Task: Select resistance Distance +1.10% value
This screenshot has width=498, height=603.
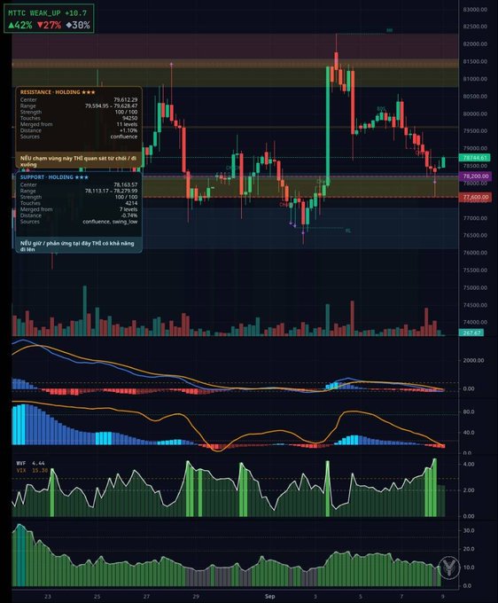Action: click(128, 130)
